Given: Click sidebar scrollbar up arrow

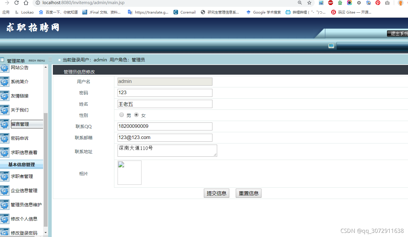Looking at the screenshot, I should click(x=45, y=67).
